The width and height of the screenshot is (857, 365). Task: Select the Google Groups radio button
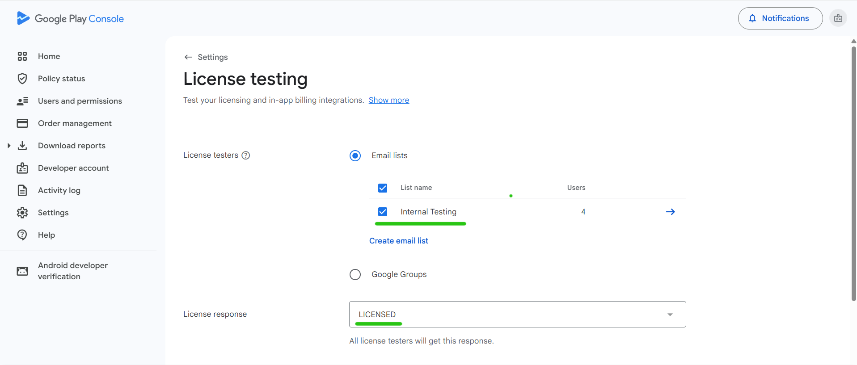(x=355, y=274)
